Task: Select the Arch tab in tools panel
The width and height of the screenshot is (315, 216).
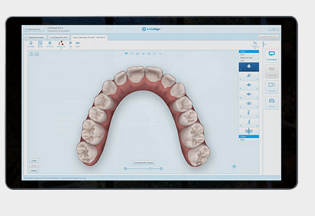Action: point(249,54)
